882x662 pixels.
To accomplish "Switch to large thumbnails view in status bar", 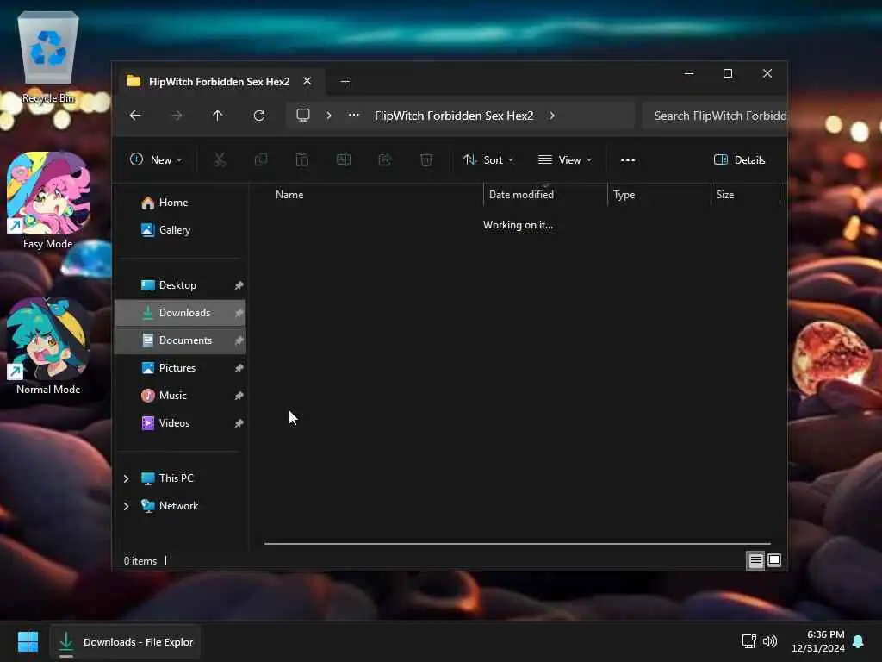I will point(774,560).
